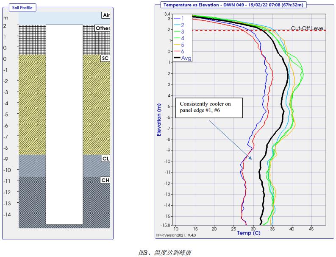Click the Air layer label
The height and width of the screenshot is (257, 336).
[106, 15]
